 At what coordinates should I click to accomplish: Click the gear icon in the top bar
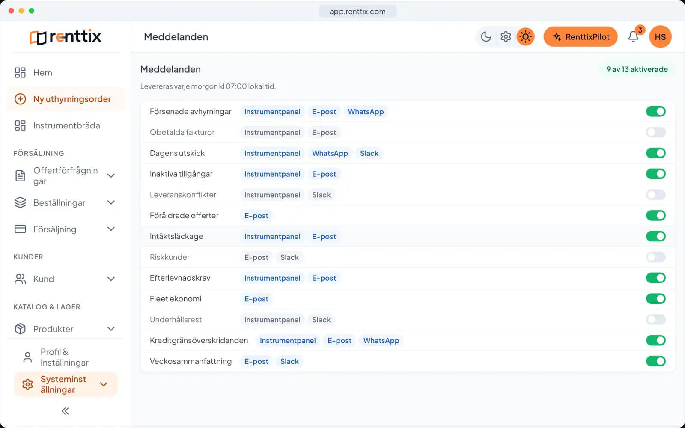[506, 37]
